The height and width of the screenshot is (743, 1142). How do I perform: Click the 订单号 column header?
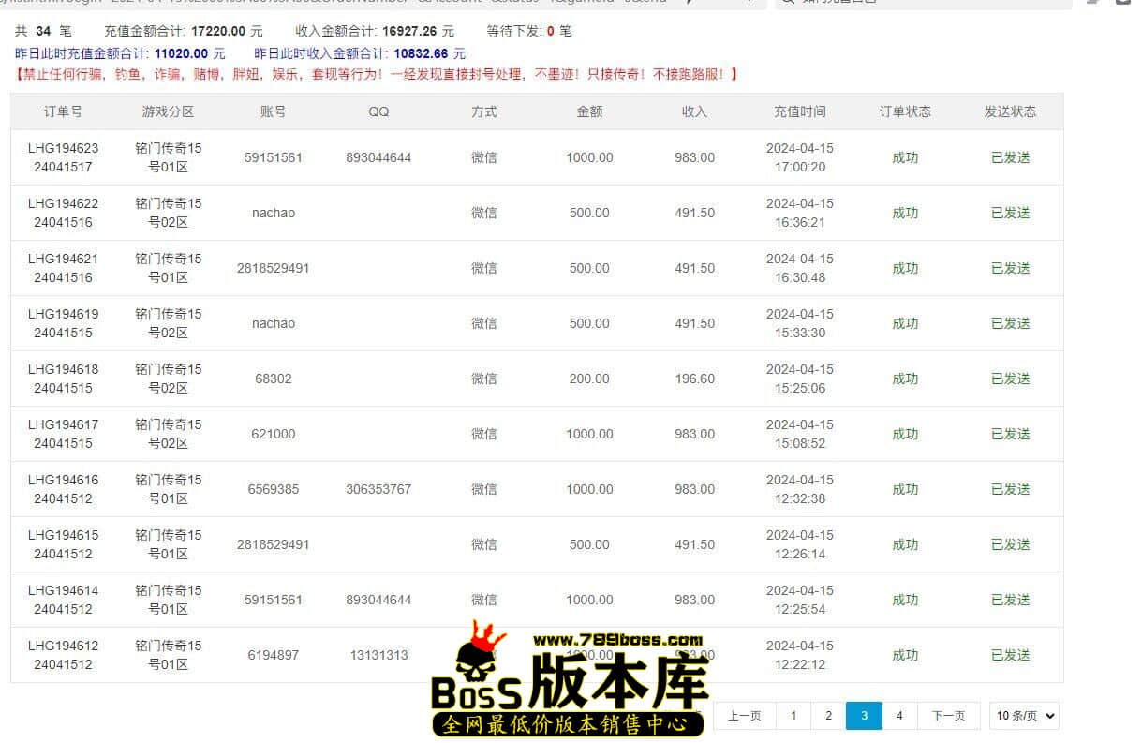click(x=63, y=111)
